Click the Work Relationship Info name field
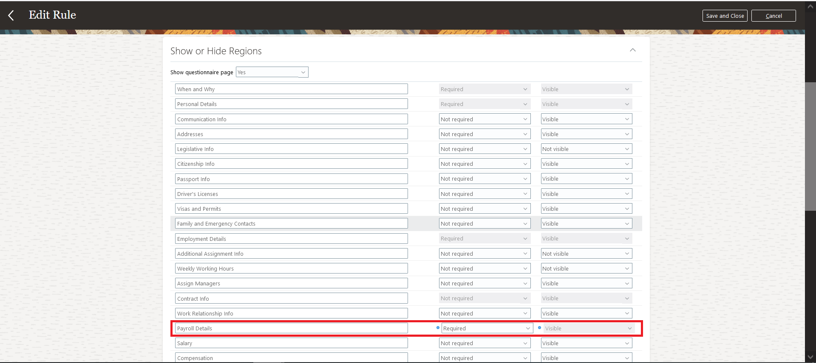Viewport: 816px width, 363px height. coord(292,313)
